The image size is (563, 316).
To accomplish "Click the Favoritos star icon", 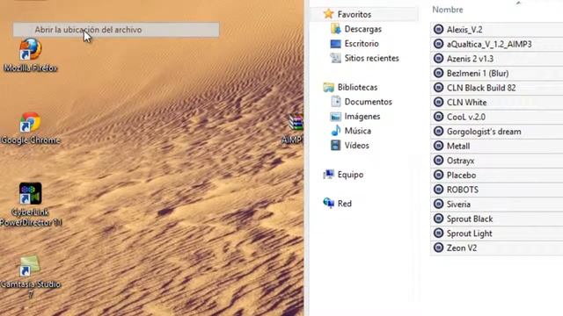I will point(328,14).
